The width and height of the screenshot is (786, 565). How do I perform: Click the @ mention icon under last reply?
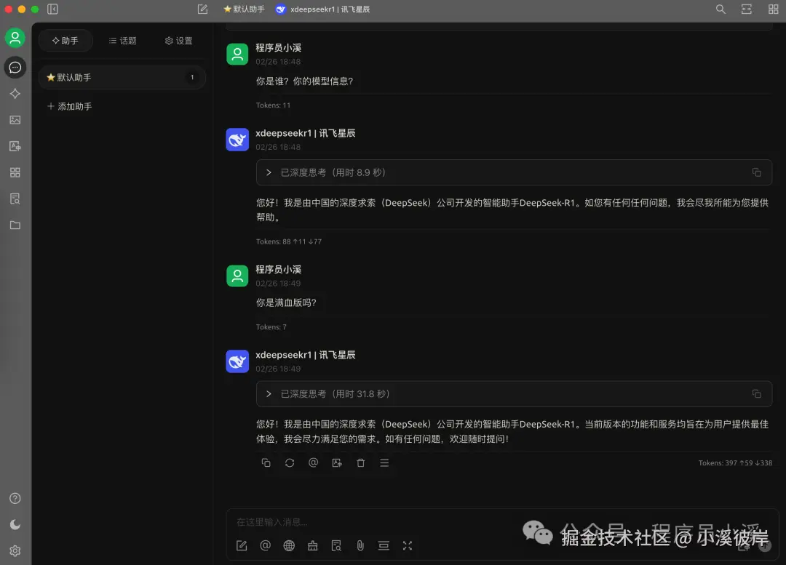313,462
